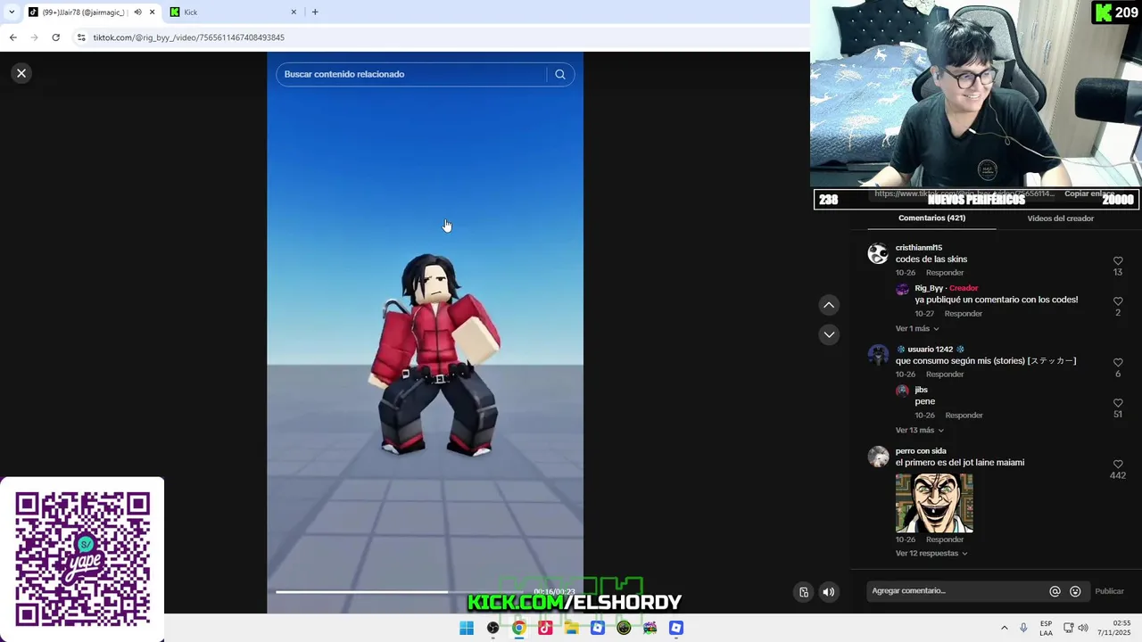Click the microphone tray icon

pyautogui.click(x=1023, y=628)
